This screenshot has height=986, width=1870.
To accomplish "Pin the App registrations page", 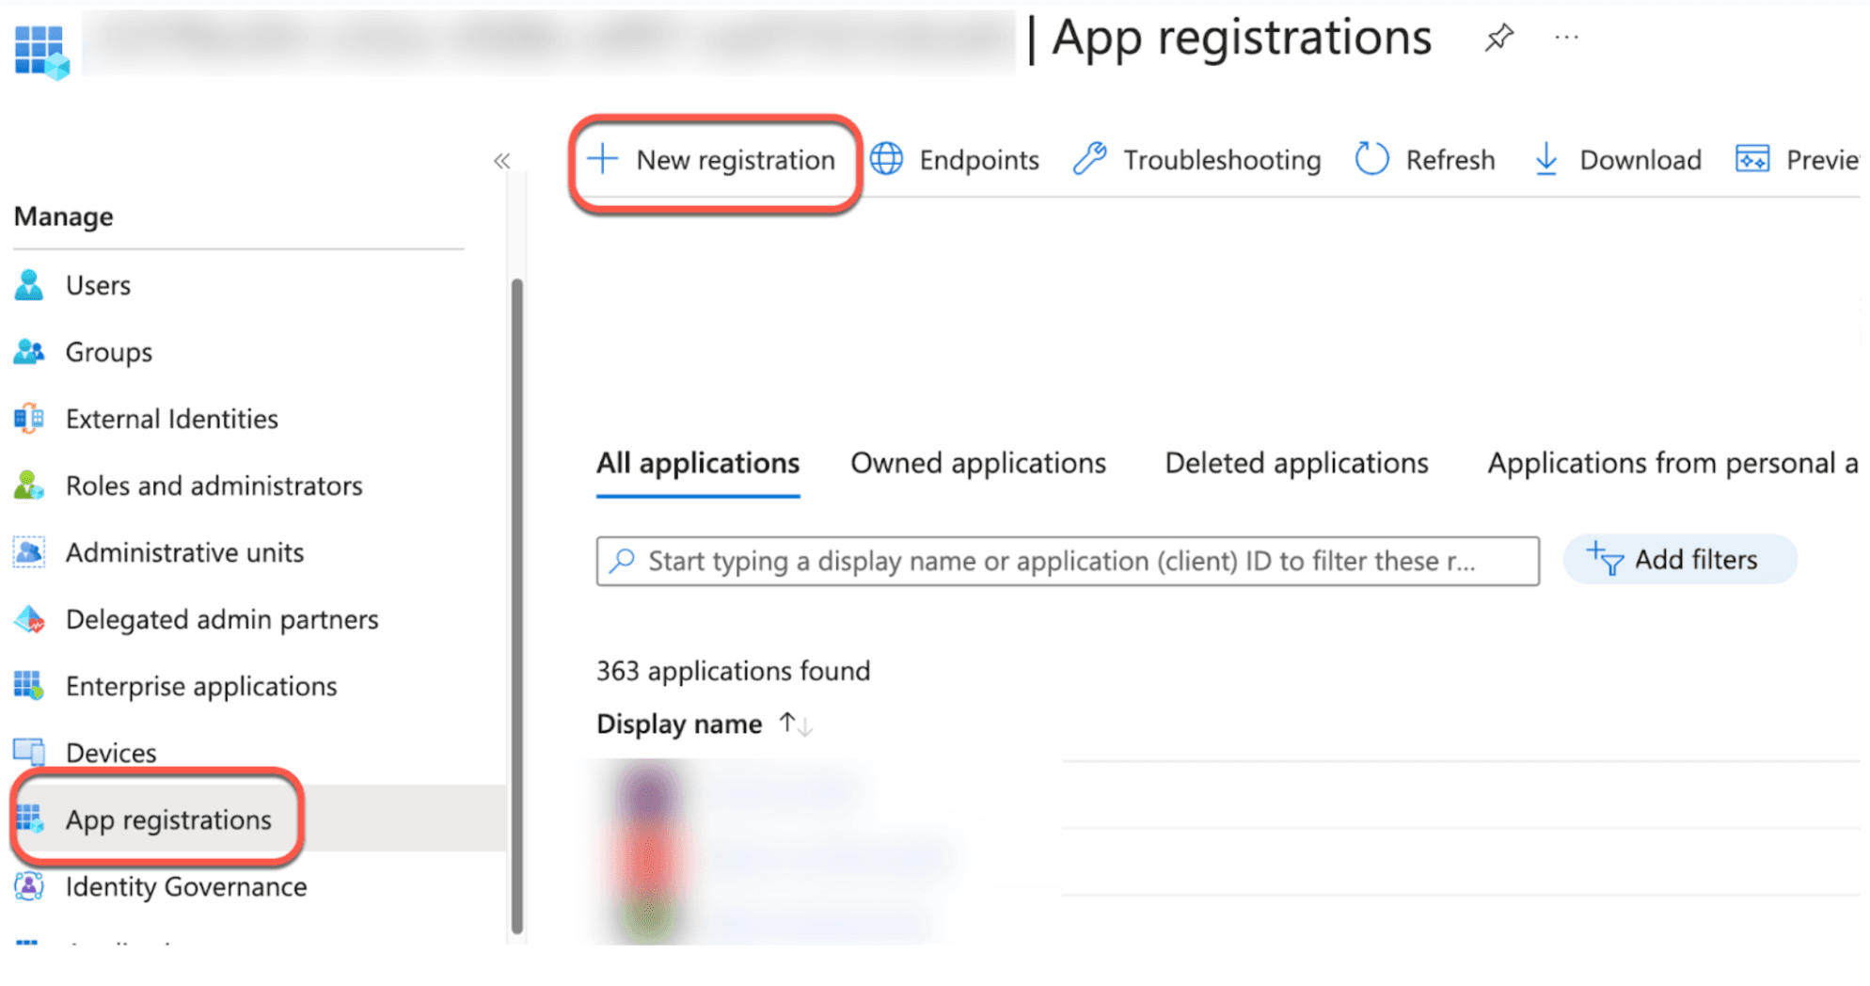I will tap(1498, 39).
